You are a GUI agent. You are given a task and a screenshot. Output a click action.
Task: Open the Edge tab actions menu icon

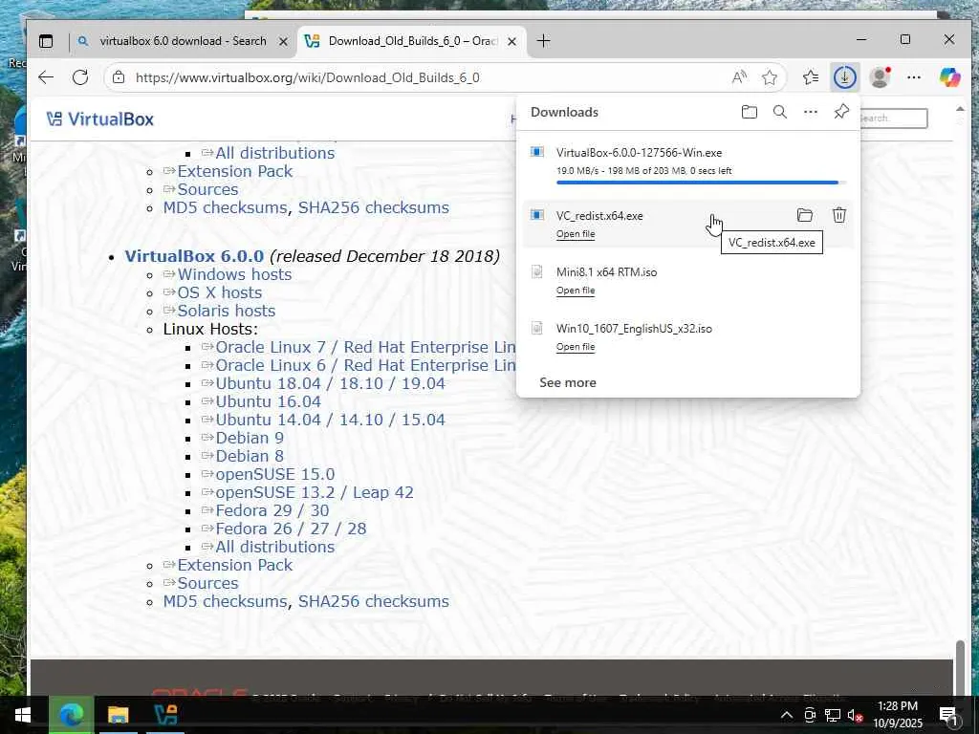click(x=46, y=41)
